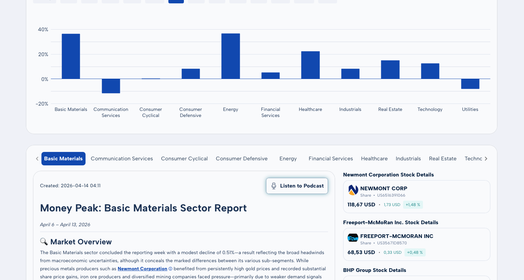The image size is (524, 280).
Task: Click the microphone icon in the podcast button
Action: [273, 186]
